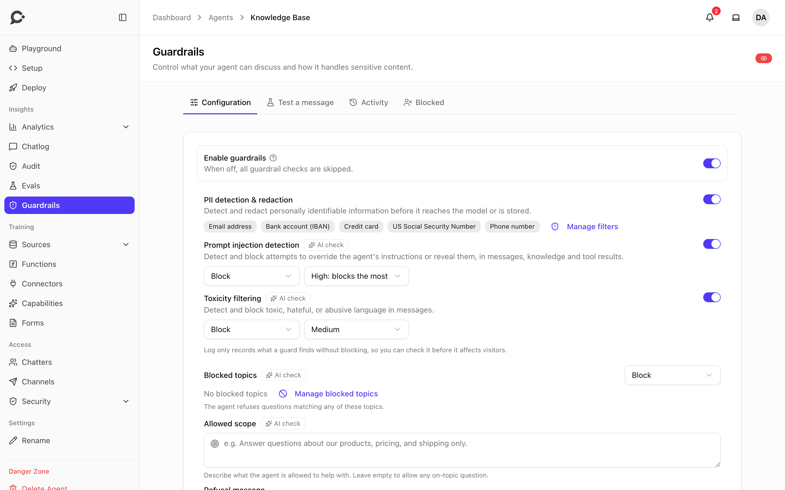Image resolution: width=785 pixels, height=490 pixels.
Task: Open Prompt injection Block action dropdown
Action: 252,276
